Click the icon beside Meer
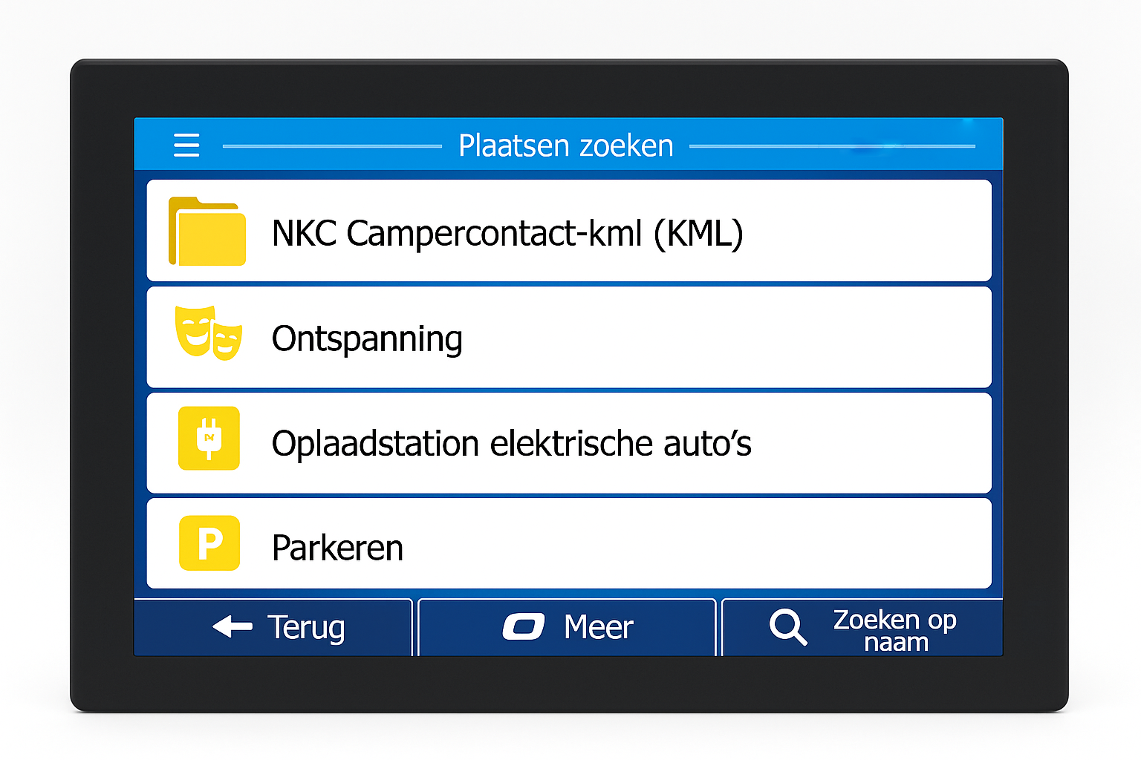Screen dimensions: 1141x760 pyautogui.click(x=524, y=626)
